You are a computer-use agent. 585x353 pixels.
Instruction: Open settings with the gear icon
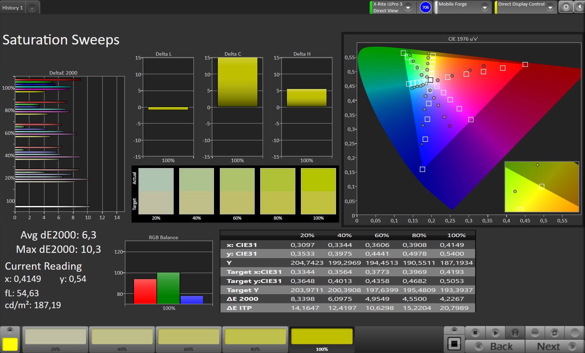(x=566, y=7)
